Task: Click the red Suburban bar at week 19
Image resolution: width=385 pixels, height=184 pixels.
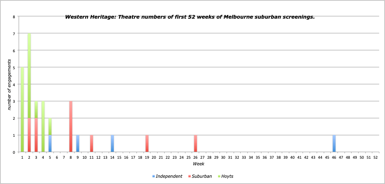Action: click(x=147, y=143)
